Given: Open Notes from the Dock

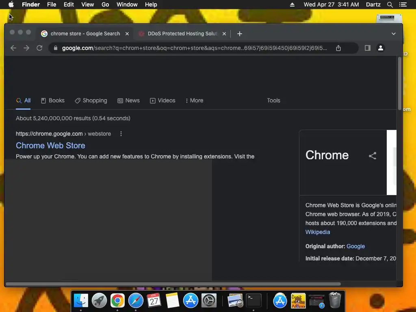Looking at the screenshot, I should 172,301.
